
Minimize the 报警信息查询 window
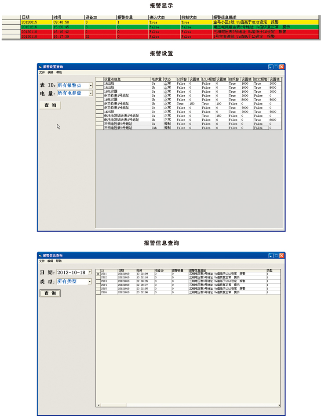[x=271, y=256]
